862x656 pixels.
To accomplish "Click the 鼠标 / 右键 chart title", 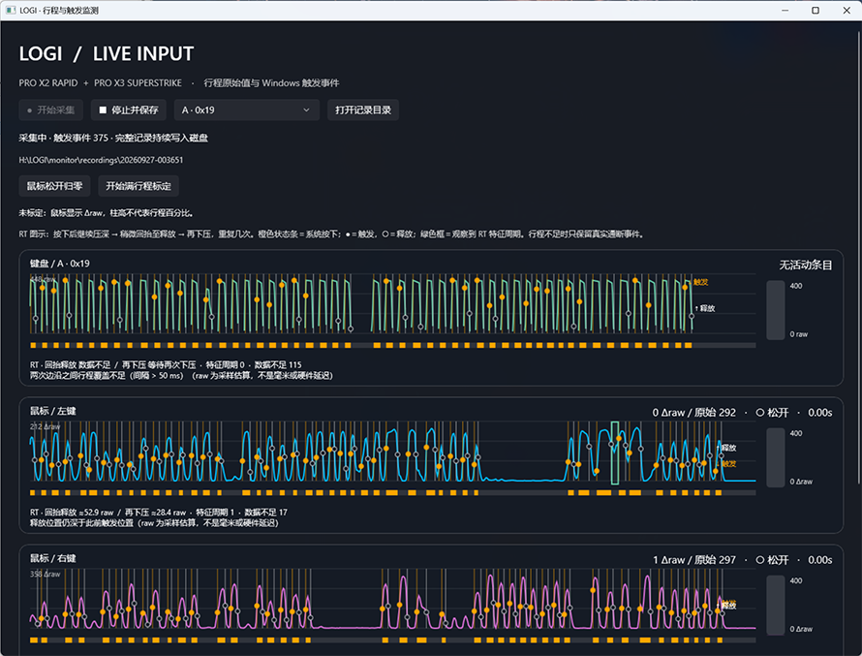I will [x=52, y=558].
